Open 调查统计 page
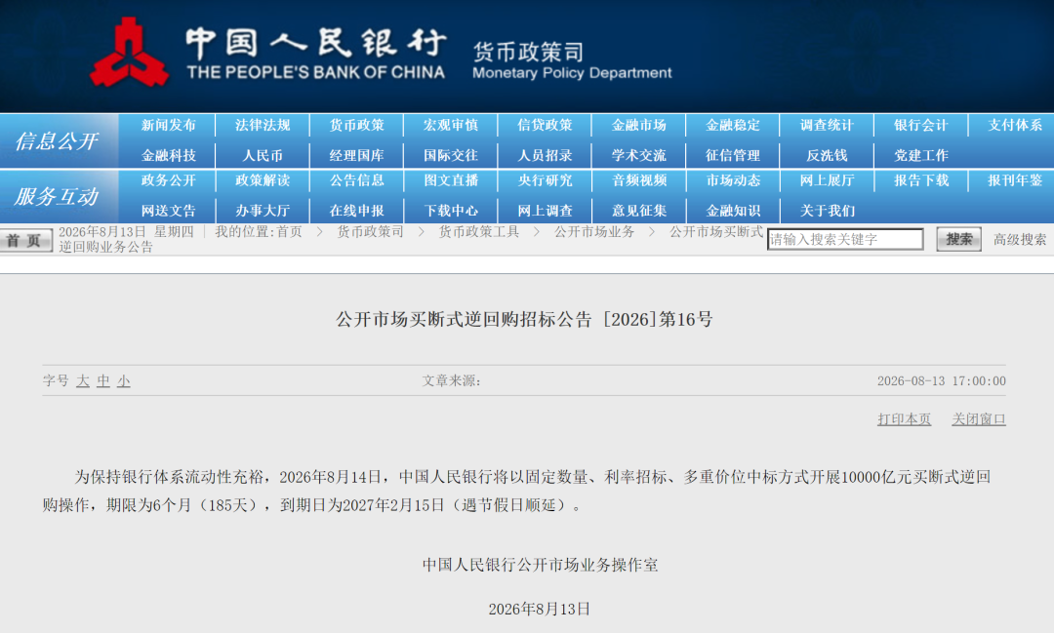 827,125
